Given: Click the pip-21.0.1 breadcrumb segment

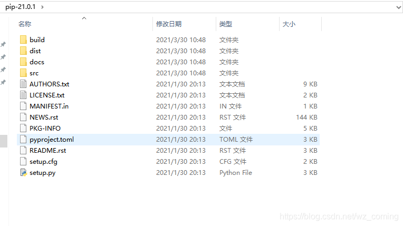Looking at the screenshot, I should click(20, 7).
